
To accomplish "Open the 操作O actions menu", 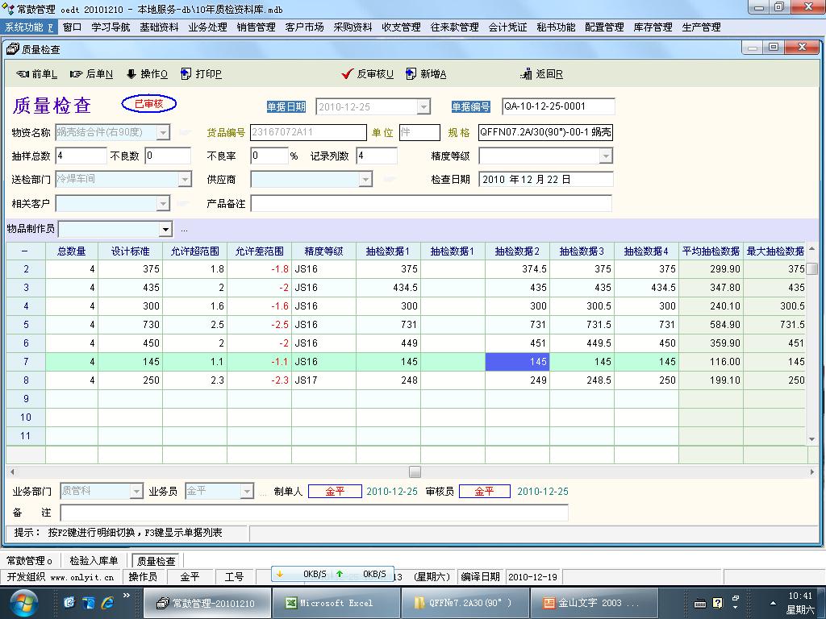I will (147, 74).
